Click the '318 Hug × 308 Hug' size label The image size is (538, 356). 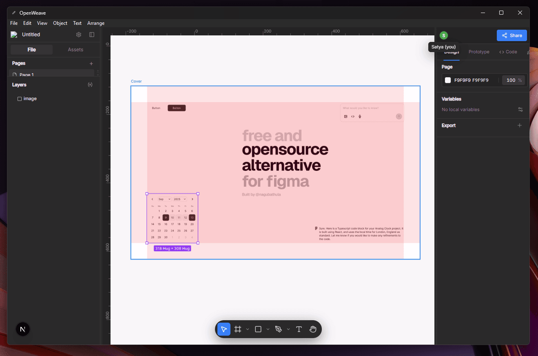point(172,248)
